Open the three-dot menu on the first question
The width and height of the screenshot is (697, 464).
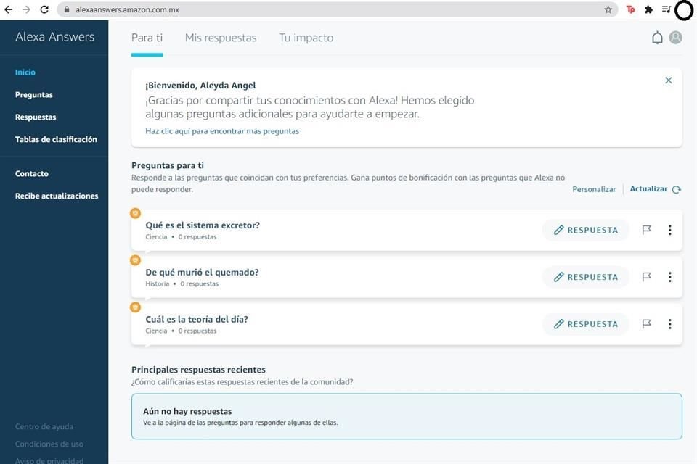[x=669, y=230]
